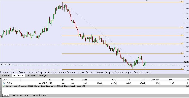Switch to the Alerts tab
Image resolution: width=189 pixels, height=98 pixels.
coord(27,95)
